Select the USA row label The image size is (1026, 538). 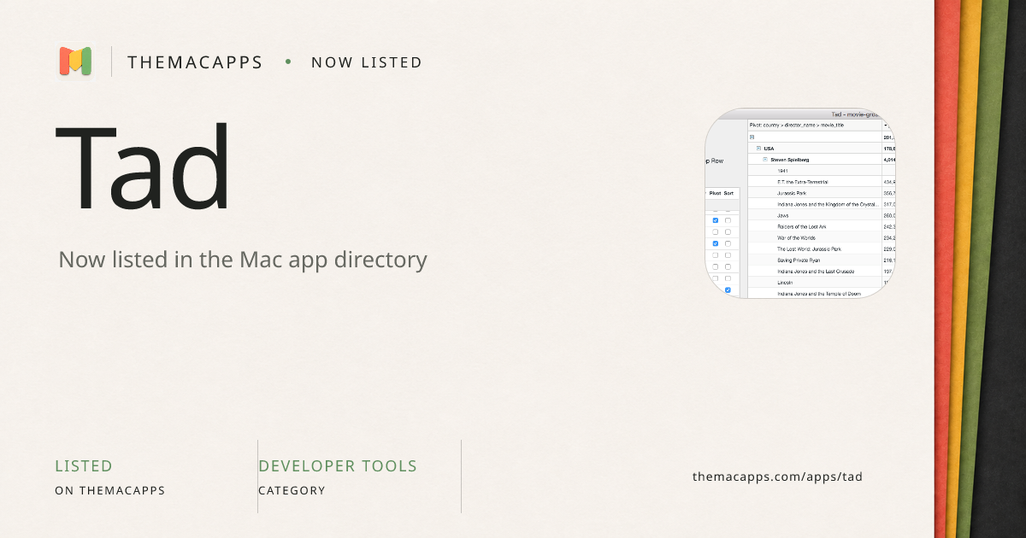769,148
